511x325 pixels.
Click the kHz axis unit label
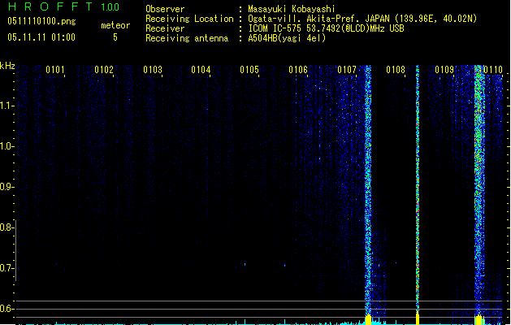pyautogui.click(x=7, y=66)
